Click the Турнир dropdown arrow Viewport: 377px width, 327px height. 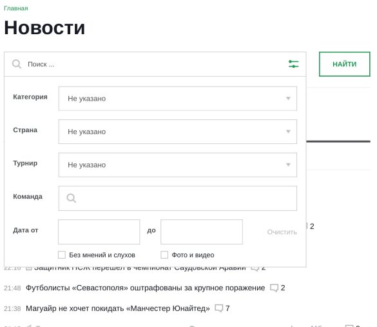point(288,165)
